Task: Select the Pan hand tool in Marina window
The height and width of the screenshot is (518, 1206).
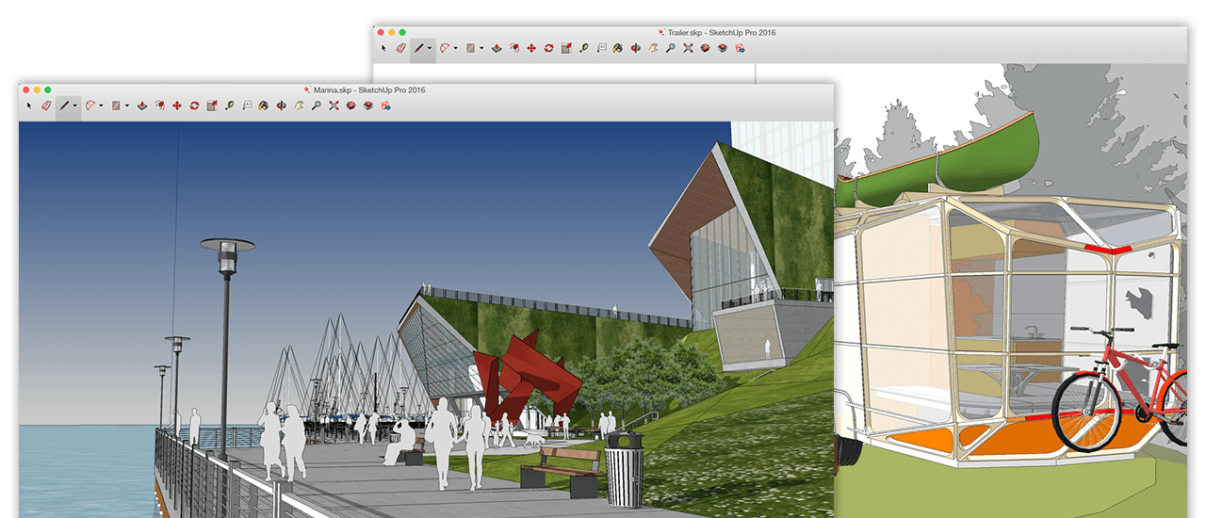Action: click(299, 105)
